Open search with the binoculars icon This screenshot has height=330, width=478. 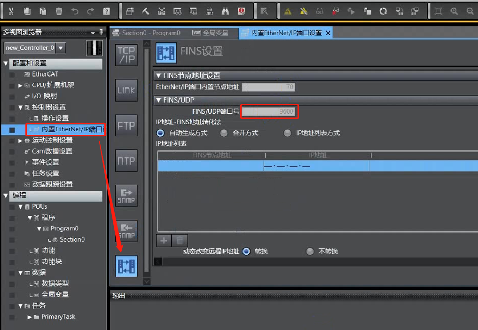pyautogui.click(x=225, y=12)
